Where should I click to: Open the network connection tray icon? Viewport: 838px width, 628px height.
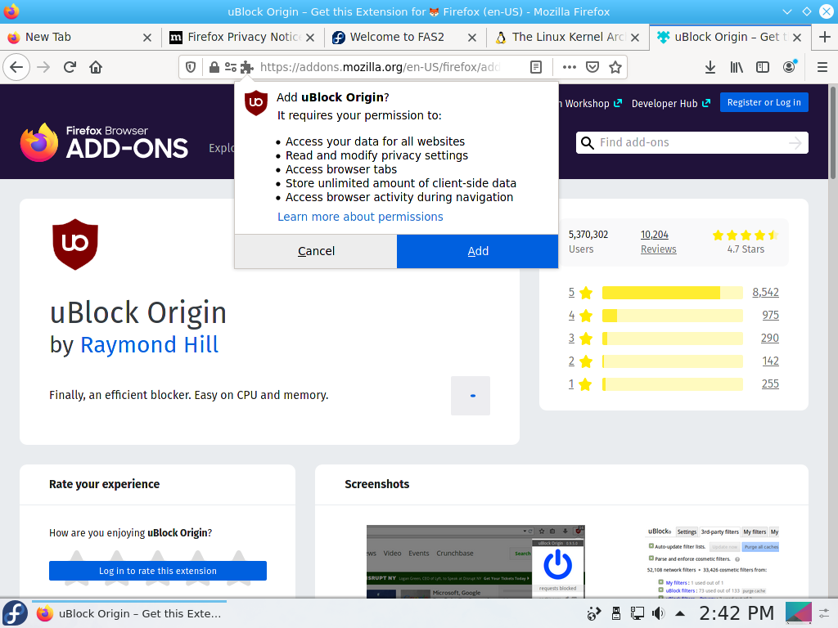coord(637,613)
